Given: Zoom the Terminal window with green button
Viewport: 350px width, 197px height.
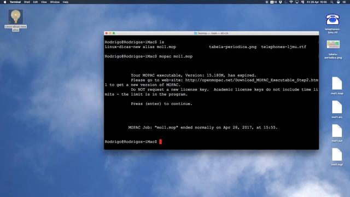Looking at the screenshot, I should [114, 33].
